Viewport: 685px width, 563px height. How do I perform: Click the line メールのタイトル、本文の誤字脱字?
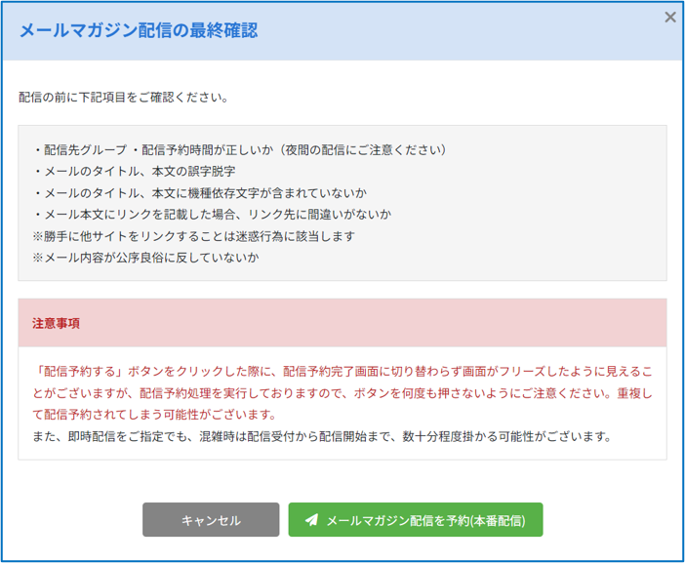coord(135,171)
